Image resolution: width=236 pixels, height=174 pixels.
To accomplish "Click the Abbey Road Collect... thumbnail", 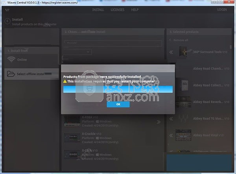I will (x=184, y=85).
